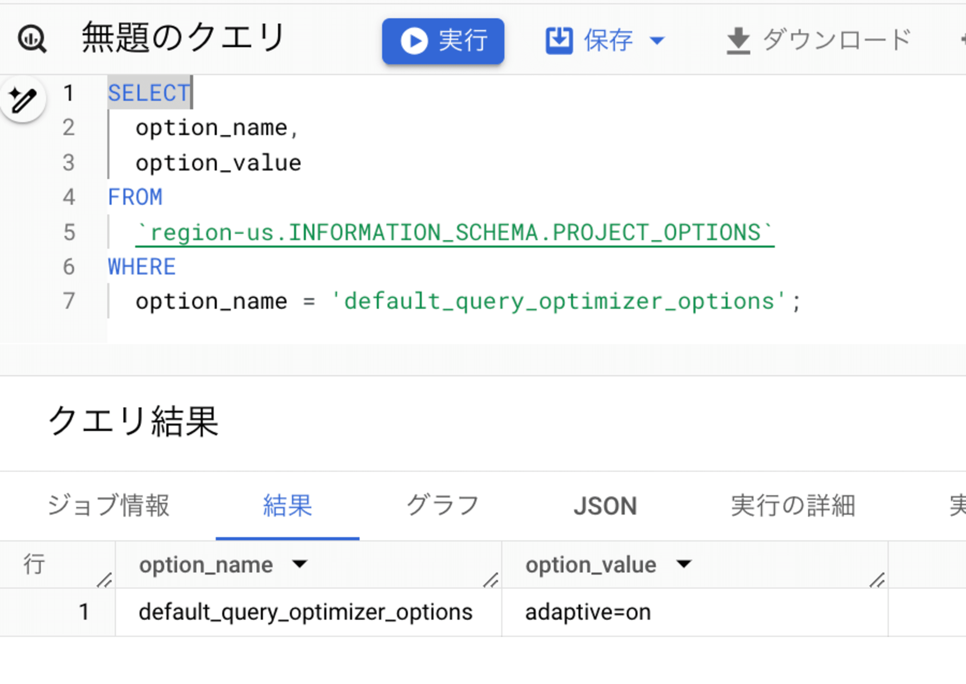The height and width of the screenshot is (684, 966).
Task: Click the クエリ結果 heading
Action: coord(134,421)
